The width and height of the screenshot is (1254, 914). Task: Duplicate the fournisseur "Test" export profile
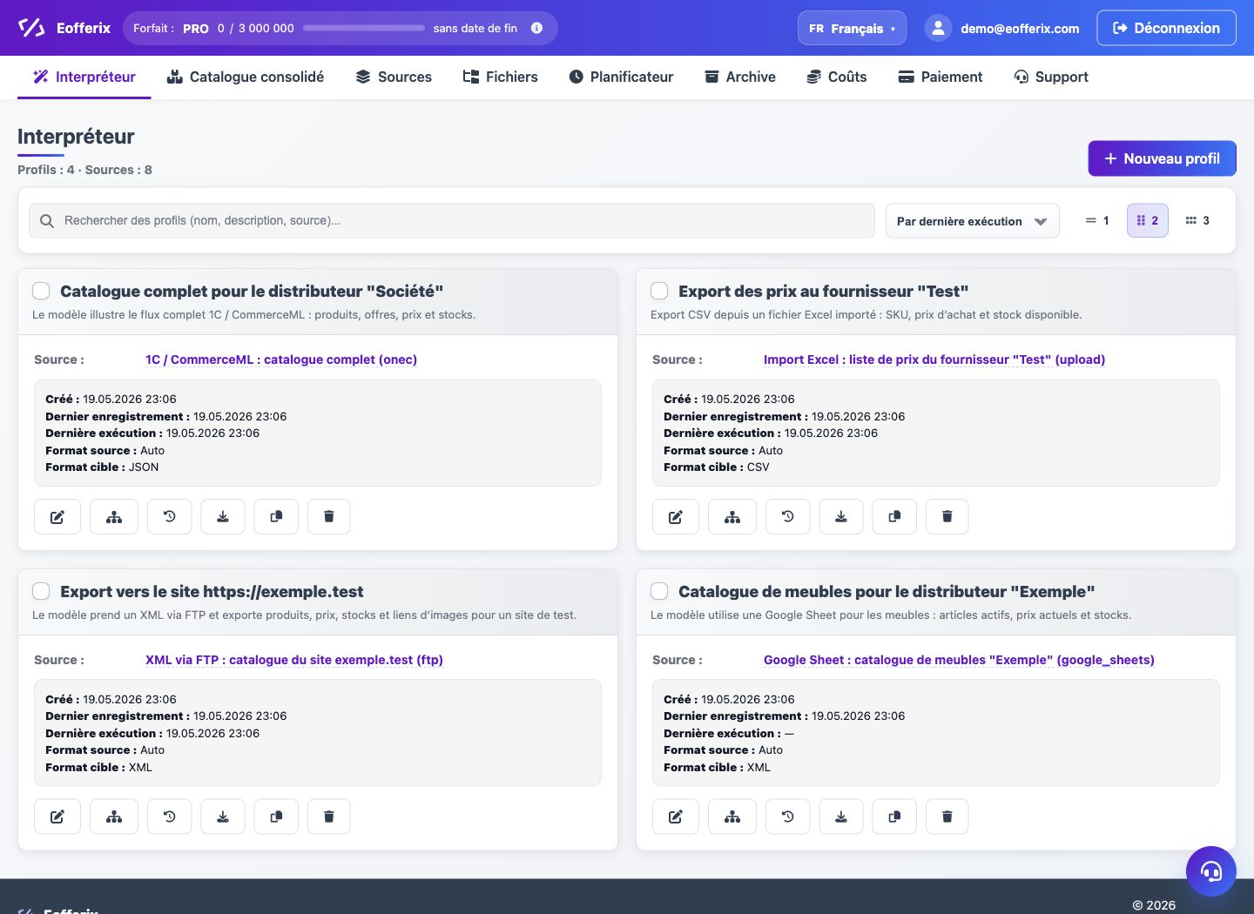894,516
